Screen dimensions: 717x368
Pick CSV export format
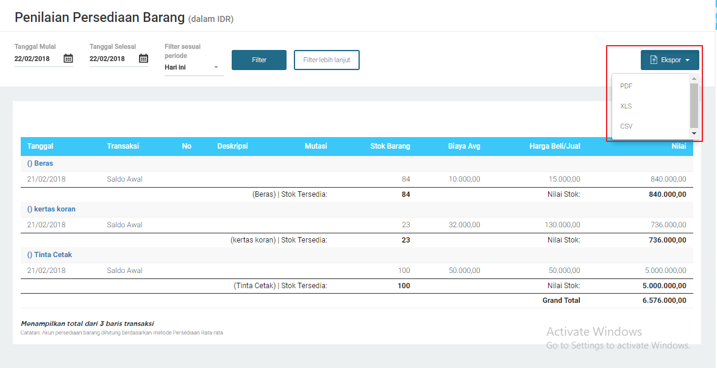point(626,126)
